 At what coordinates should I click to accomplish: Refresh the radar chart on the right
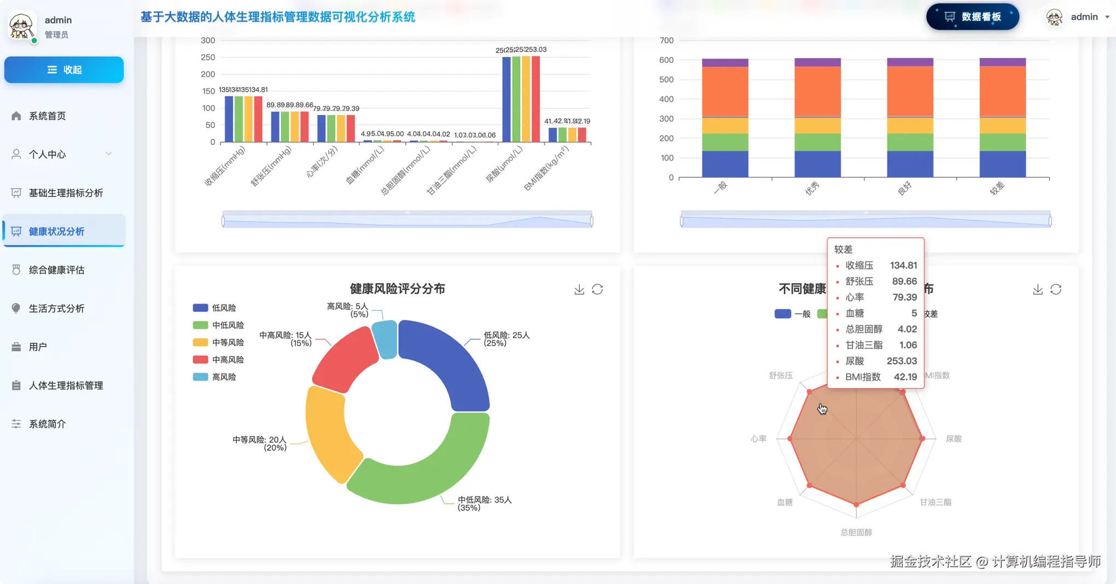point(1056,289)
